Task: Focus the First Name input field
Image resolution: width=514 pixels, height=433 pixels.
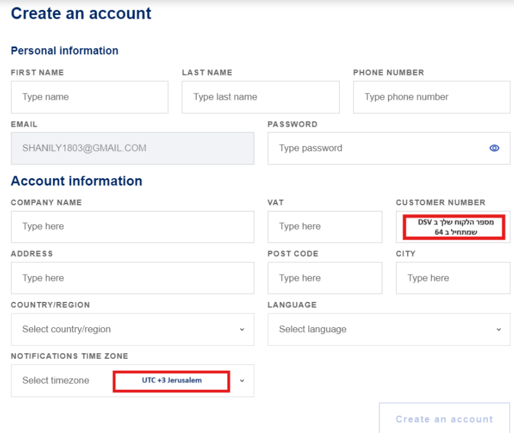Action: [x=90, y=97]
